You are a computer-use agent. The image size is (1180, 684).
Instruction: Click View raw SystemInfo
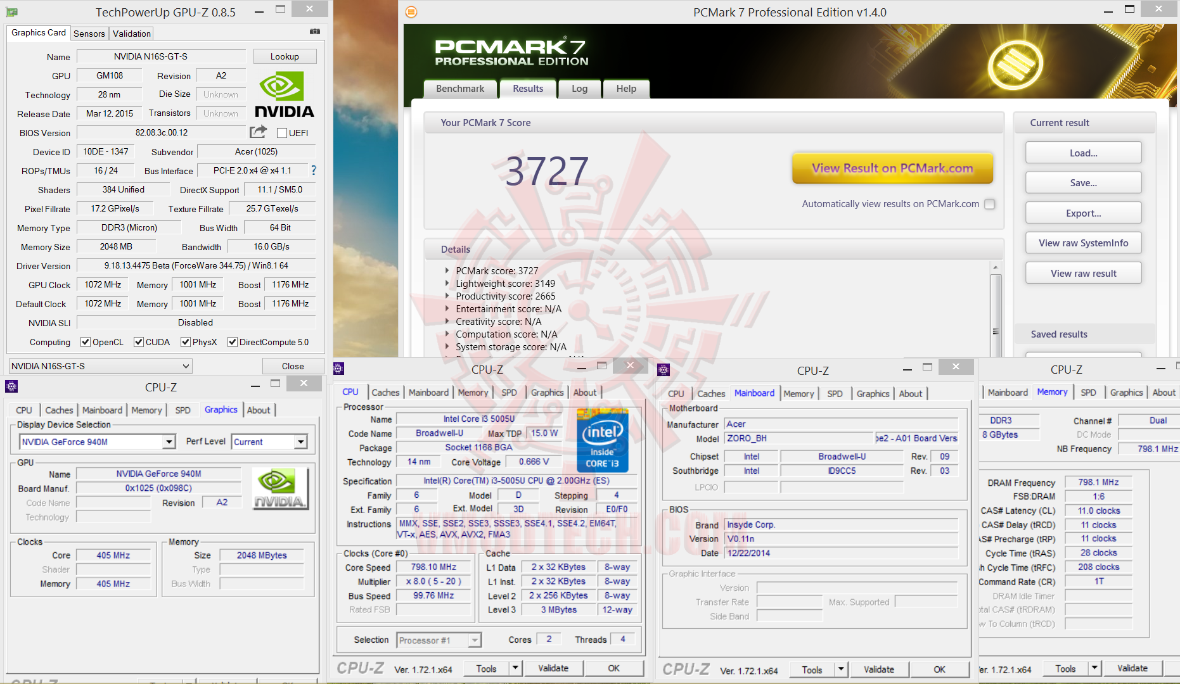pyautogui.click(x=1084, y=243)
